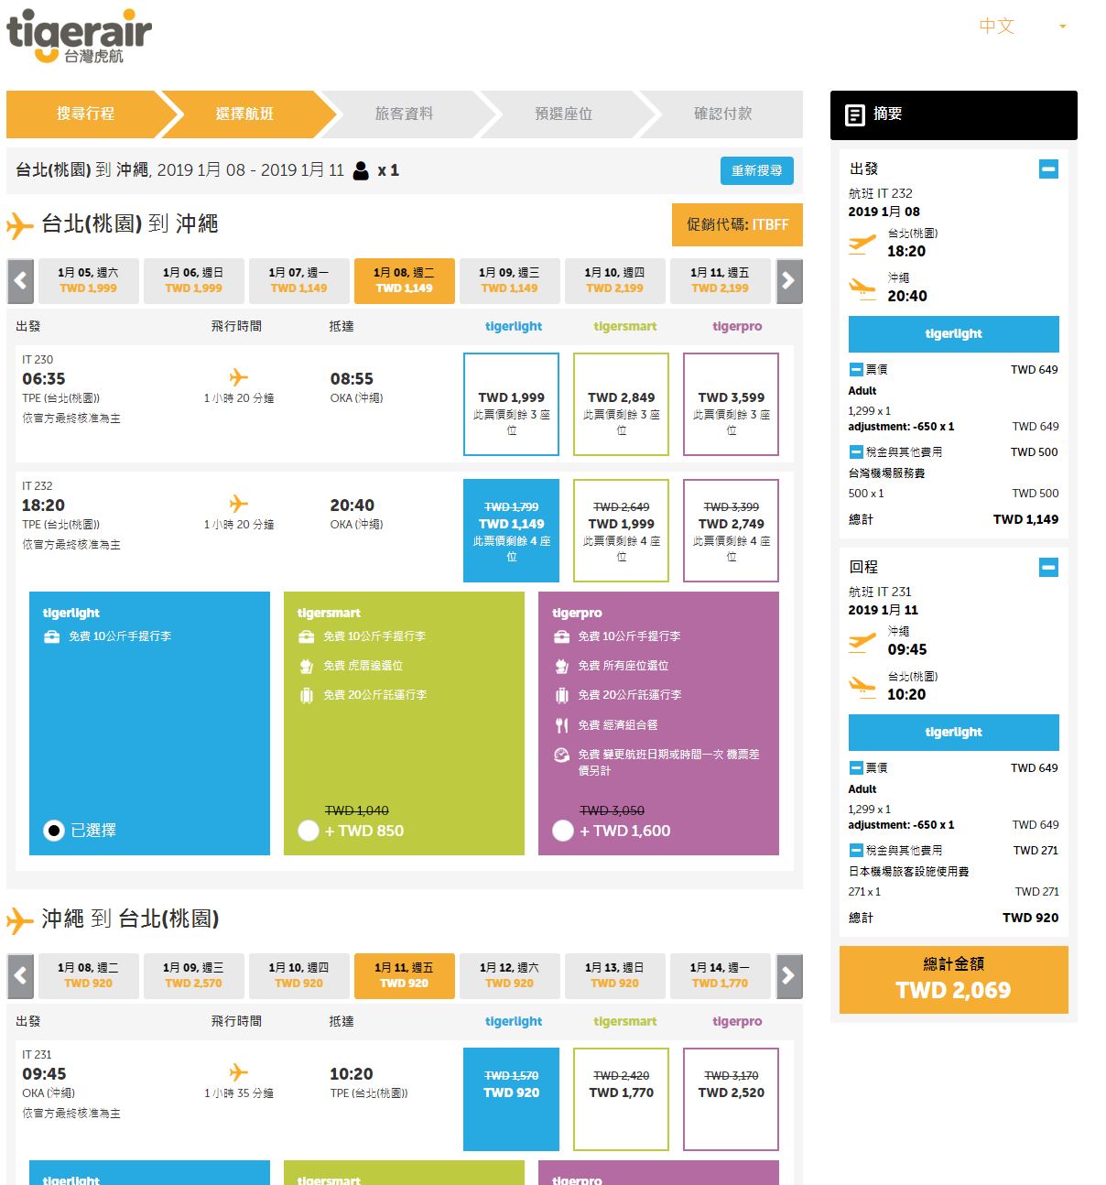Click tigersmart 免費 20公斤託運行李 luggage icon
1106x1185 pixels.
(x=307, y=695)
